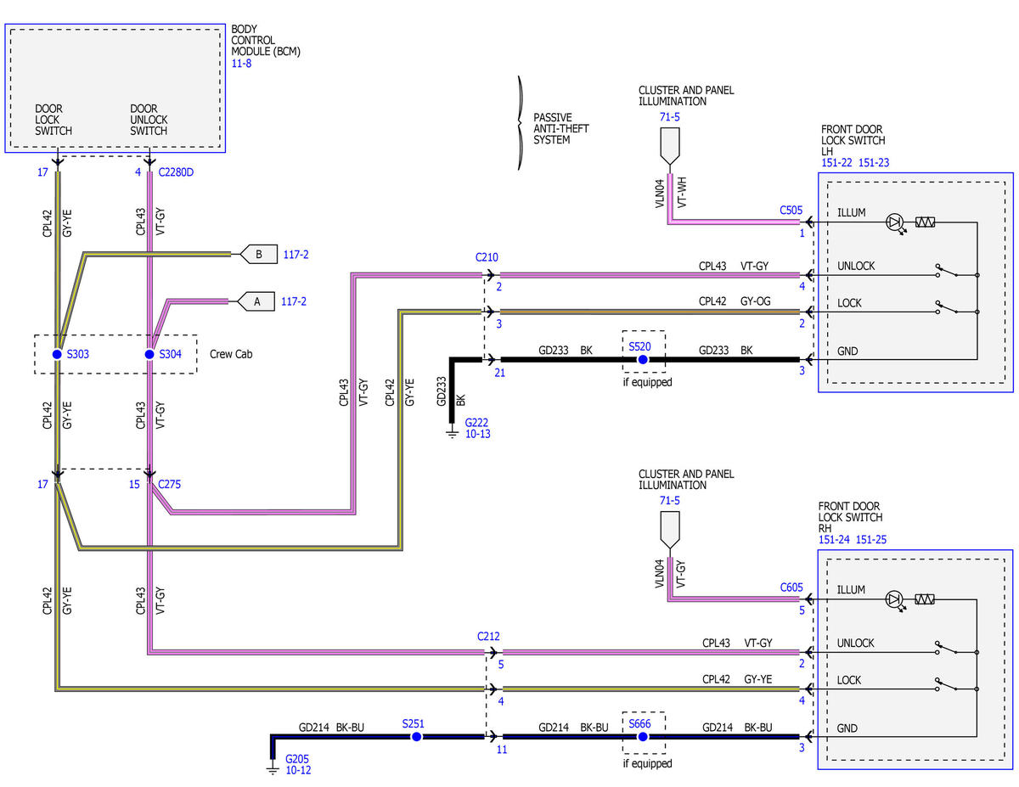
Task: Select the UNLOCK switch contact in RH door switch
Action: [x=947, y=649]
